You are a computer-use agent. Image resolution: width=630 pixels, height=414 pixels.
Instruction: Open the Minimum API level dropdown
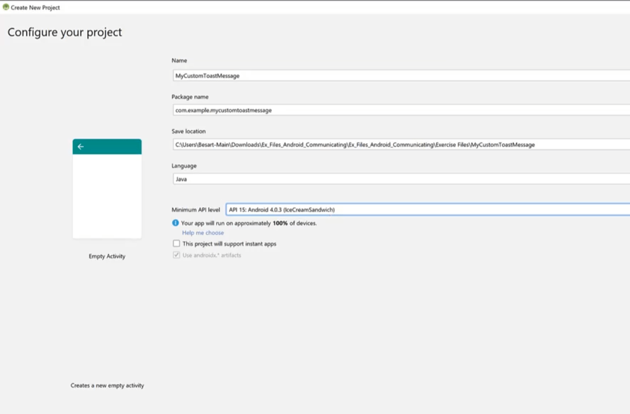pyautogui.click(x=426, y=209)
